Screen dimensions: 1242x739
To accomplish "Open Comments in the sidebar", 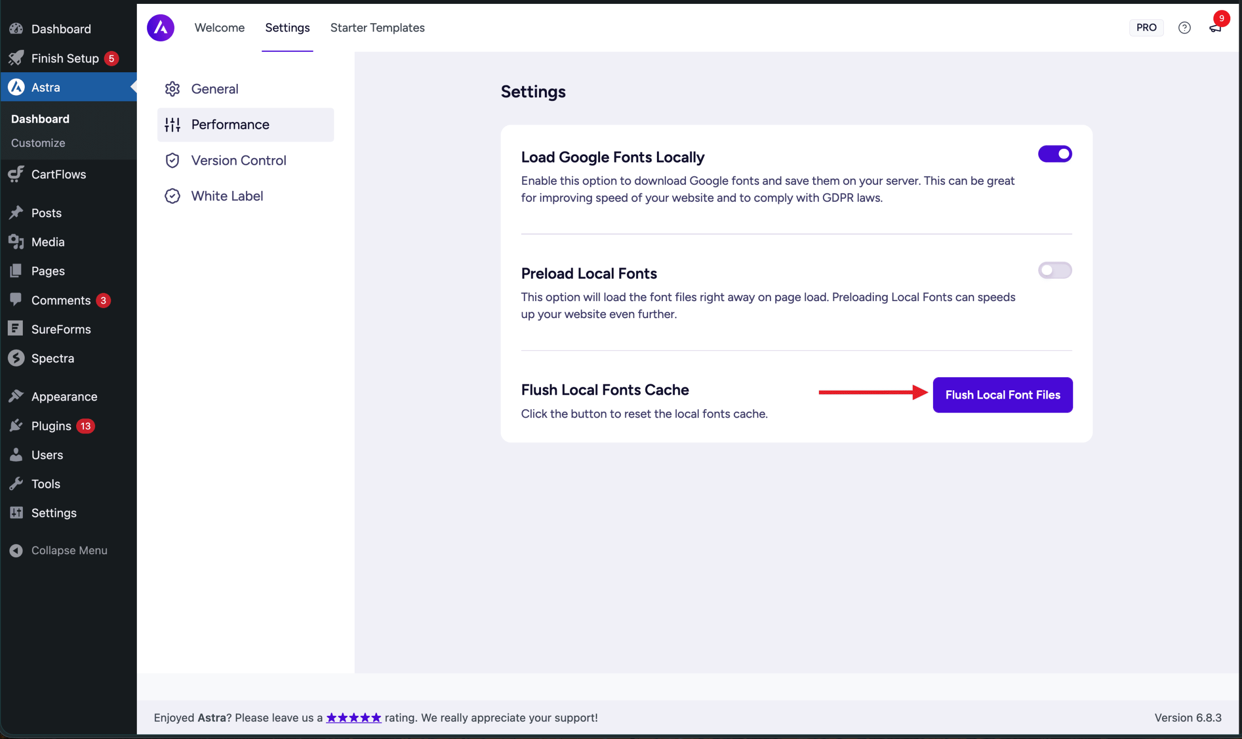I will (61, 300).
